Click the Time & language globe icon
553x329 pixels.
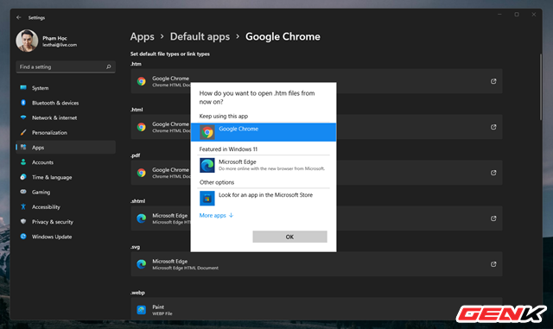click(x=23, y=177)
